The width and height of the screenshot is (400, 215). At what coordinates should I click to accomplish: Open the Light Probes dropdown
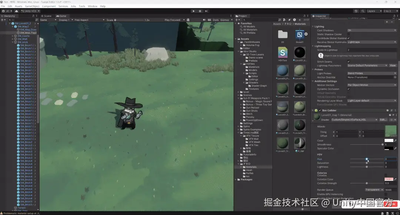[x=372, y=73]
